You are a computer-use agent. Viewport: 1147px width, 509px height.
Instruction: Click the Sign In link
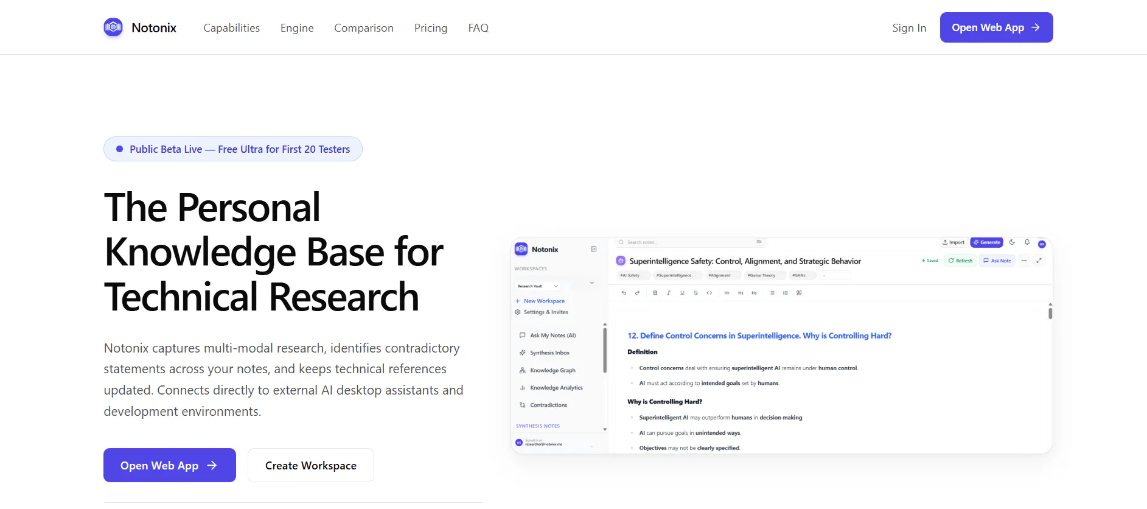(x=909, y=28)
